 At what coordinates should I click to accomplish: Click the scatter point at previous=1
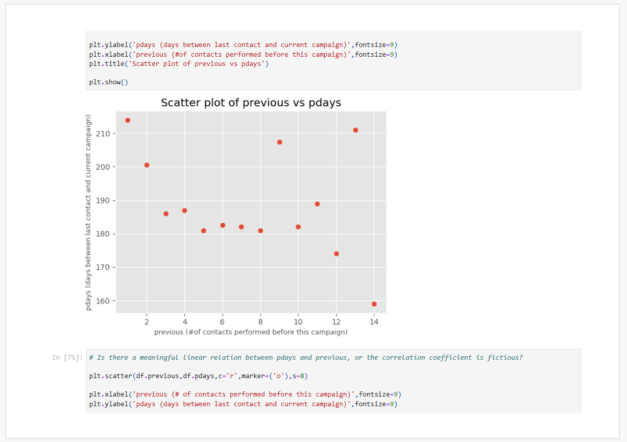tap(128, 120)
